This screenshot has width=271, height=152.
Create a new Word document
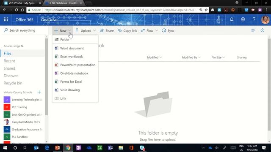pyautogui.click(x=75, y=48)
